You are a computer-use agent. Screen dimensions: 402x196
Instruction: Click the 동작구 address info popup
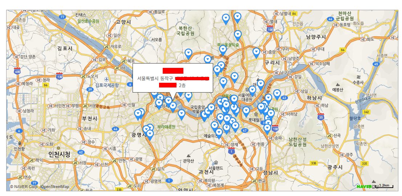(x=172, y=78)
